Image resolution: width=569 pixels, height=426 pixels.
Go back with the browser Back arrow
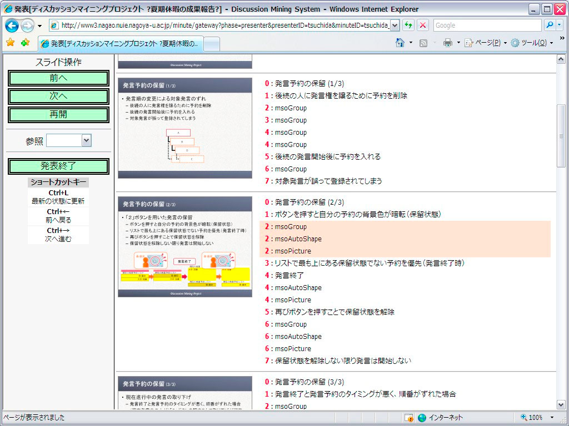point(12,26)
